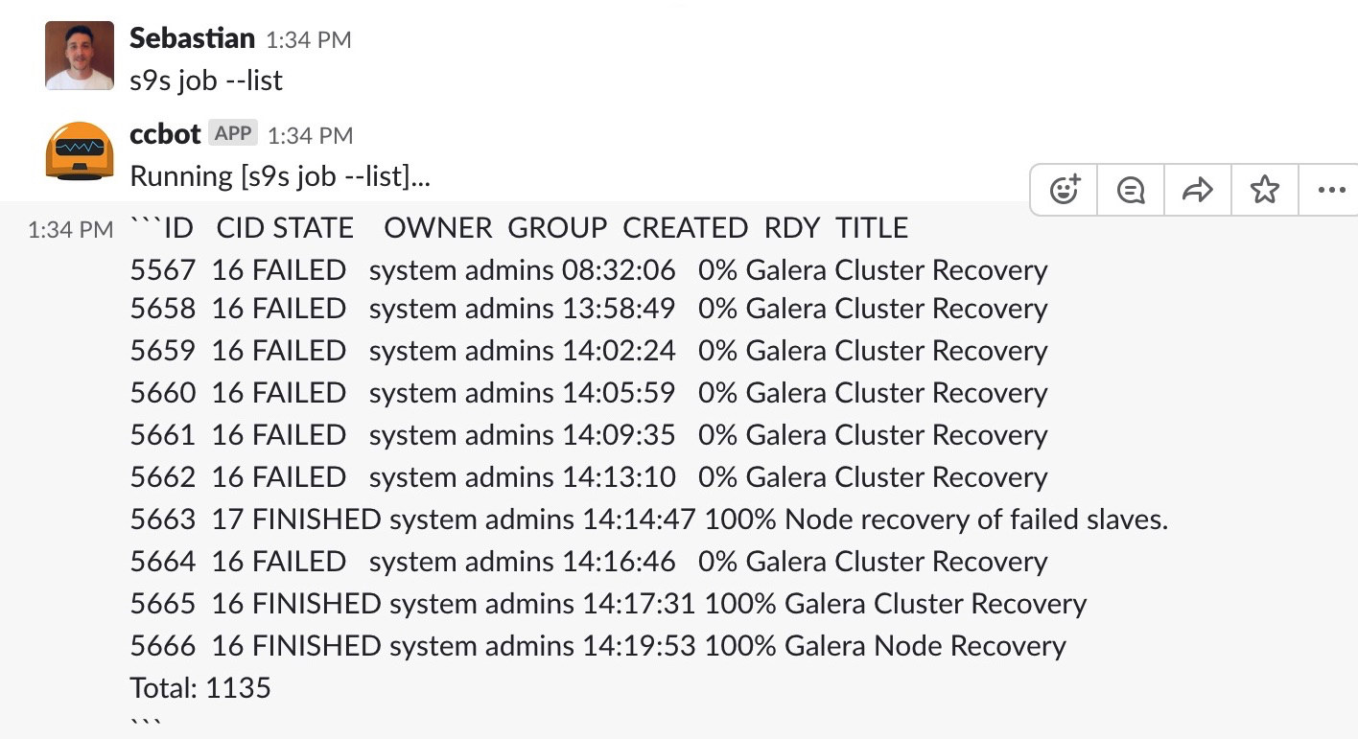Screen dimensions: 1358x739
Task: Open Sebastian's profile photo
Action: pyautogui.click(x=80, y=55)
